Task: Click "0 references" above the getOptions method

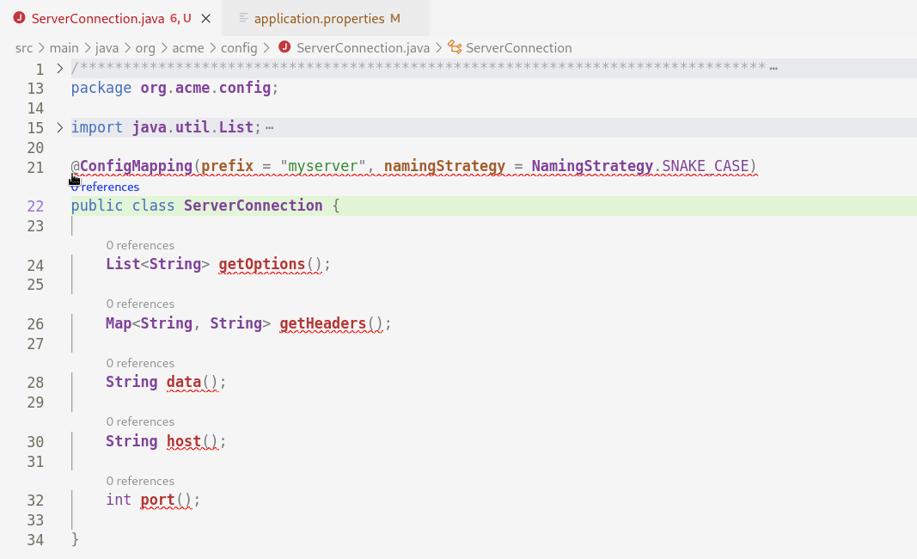Action: coord(140,245)
